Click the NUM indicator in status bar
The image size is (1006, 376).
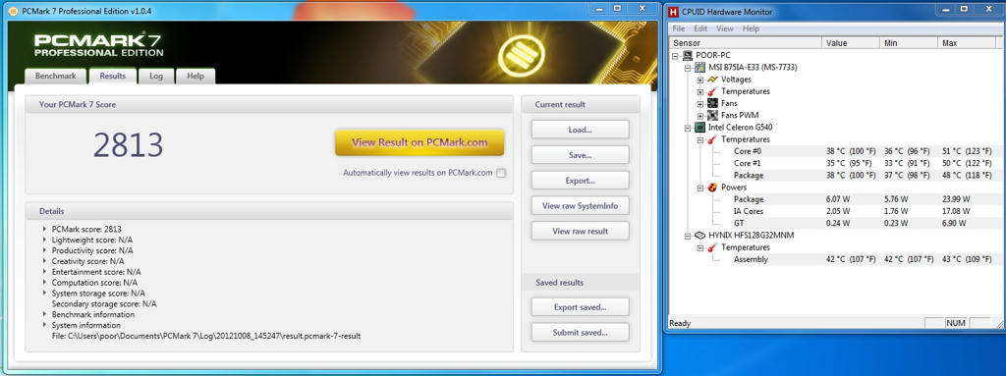[x=956, y=323]
